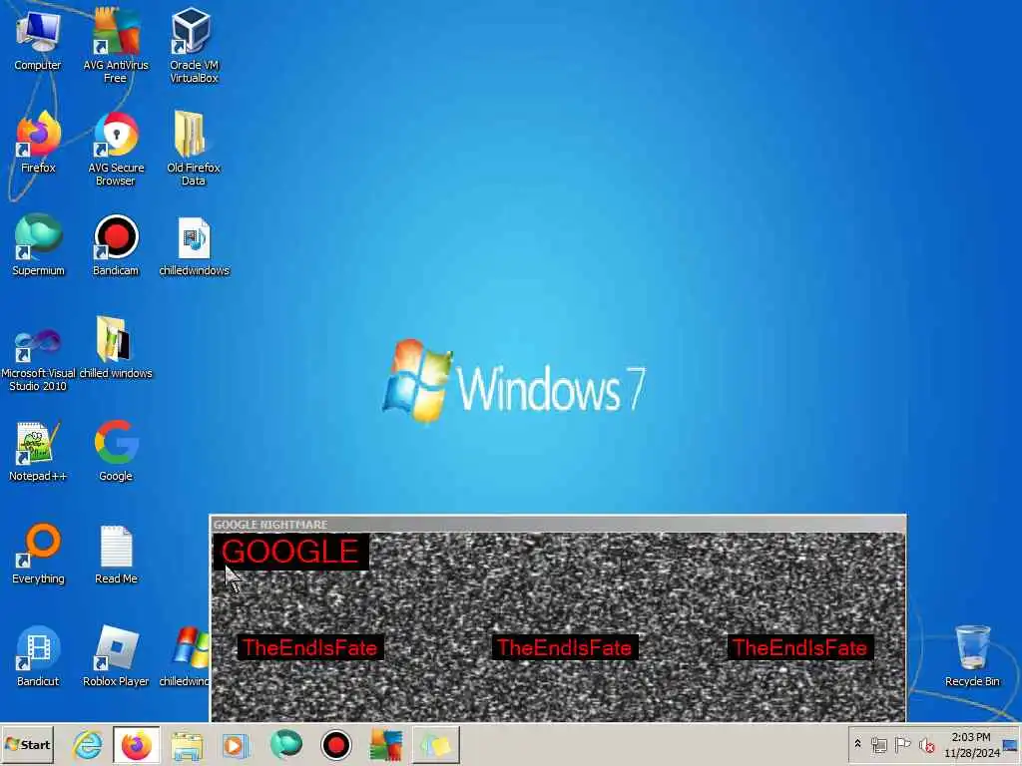Screen dimensions: 1022x766
Task: Open Windows Media Player from taskbar
Action: tap(236, 745)
